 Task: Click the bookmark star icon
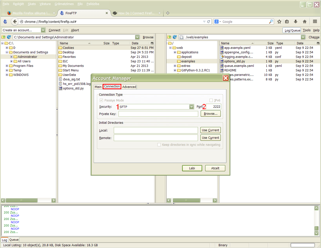279,22
